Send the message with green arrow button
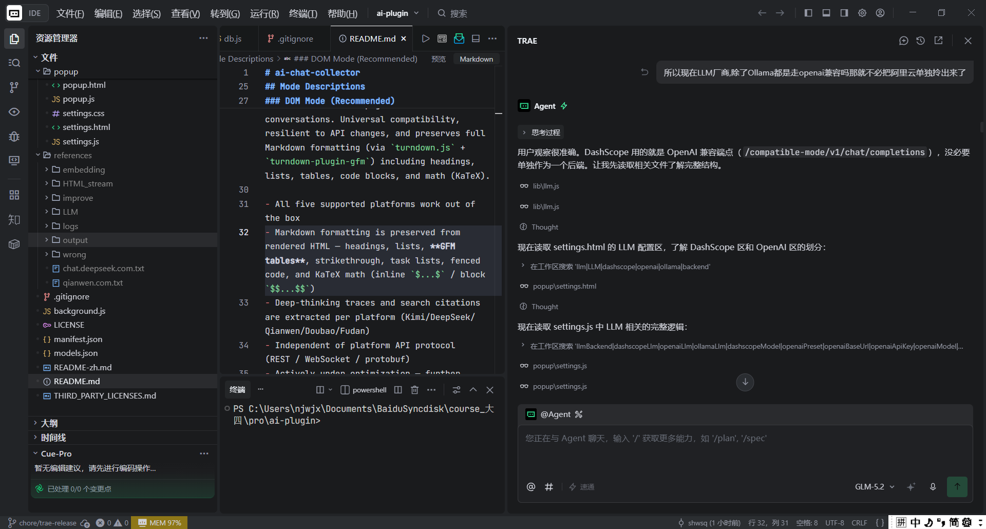Image resolution: width=986 pixels, height=529 pixels. (x=957, y=486)
